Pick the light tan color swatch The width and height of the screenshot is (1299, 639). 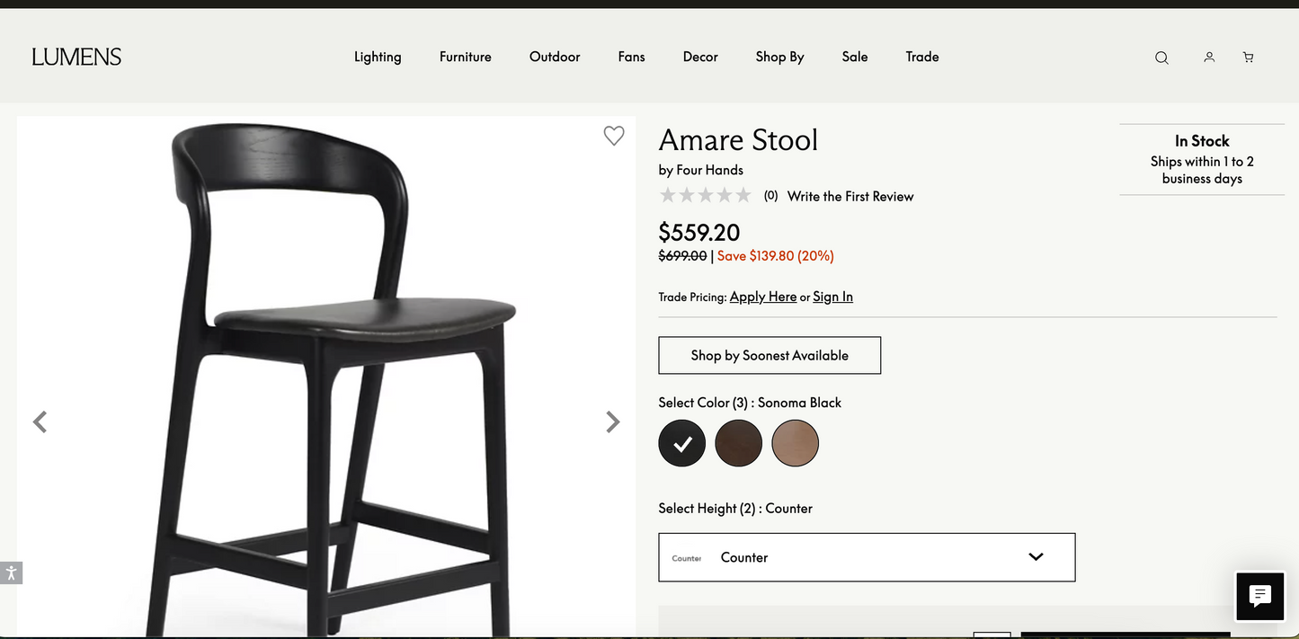click(x=796, y=443)
